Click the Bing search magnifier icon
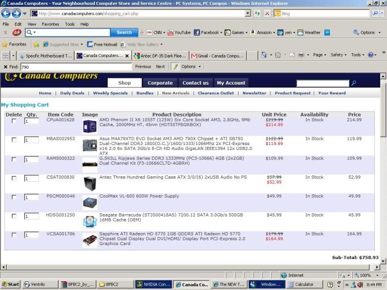 [375, 14]
